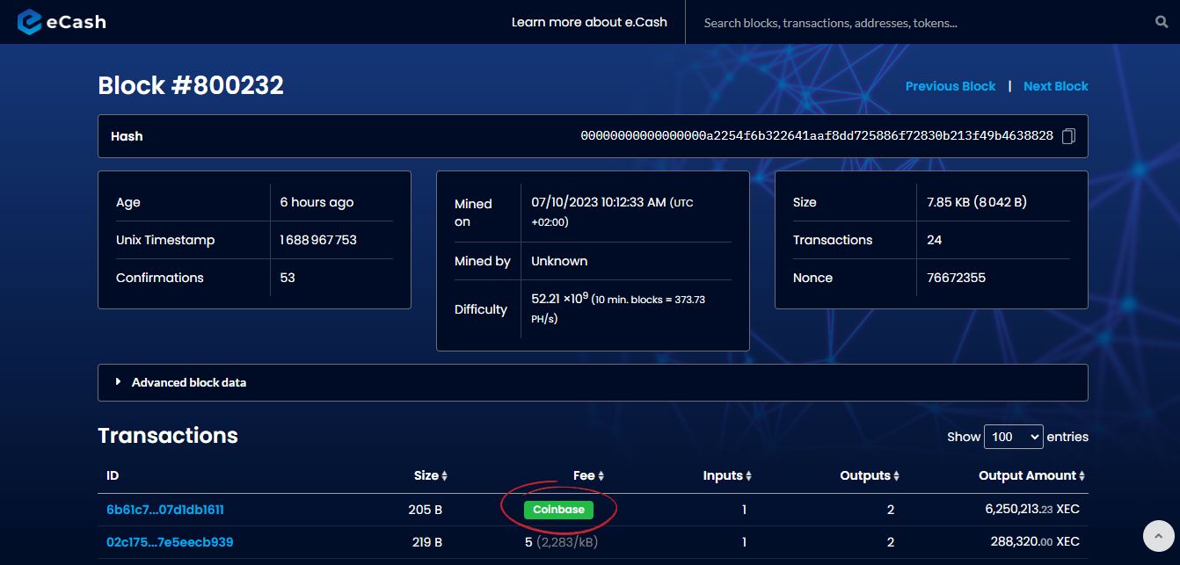1180x565 pixels.
Task: Click the scroll-to-top arrow button
Action: coord(1158,535)
